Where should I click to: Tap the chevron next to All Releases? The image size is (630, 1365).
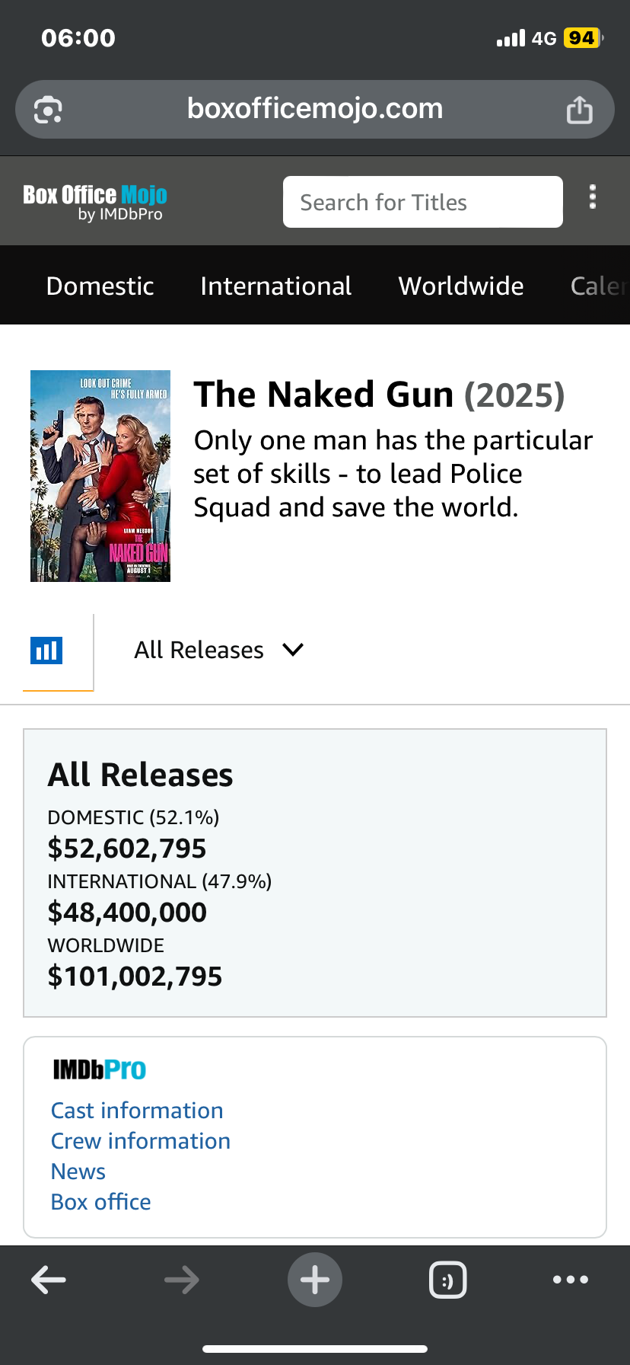point(293,650)
